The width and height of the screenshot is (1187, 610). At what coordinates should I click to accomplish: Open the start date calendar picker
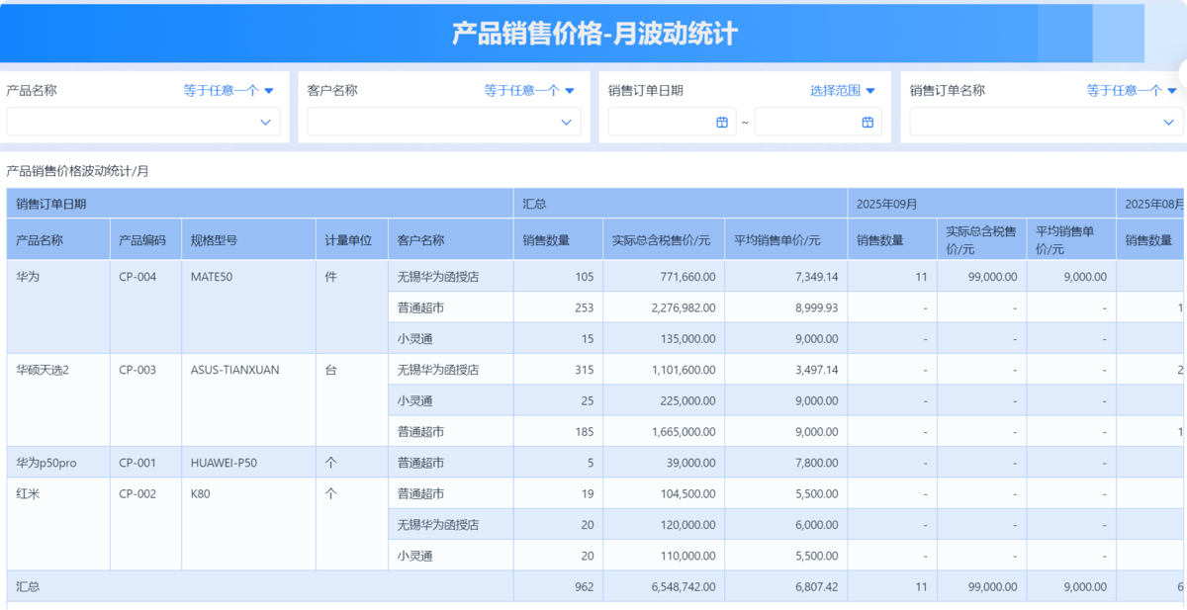click(x=722, y=122)
